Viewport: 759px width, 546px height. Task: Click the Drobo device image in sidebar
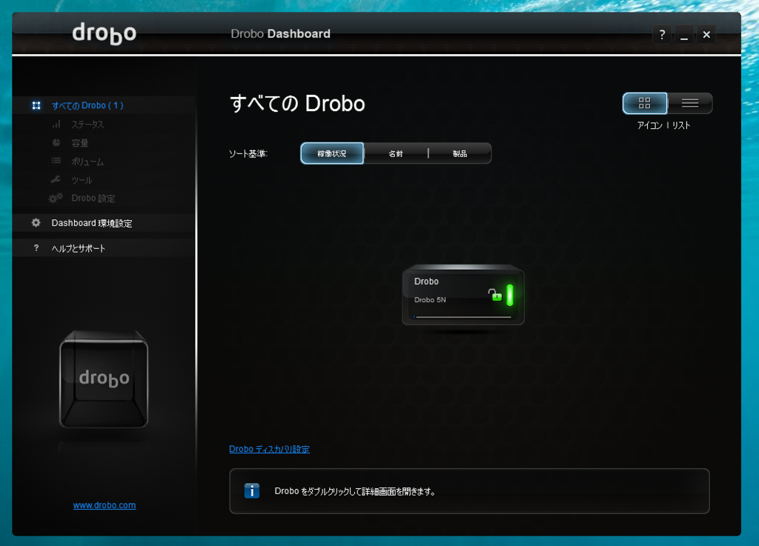coord(104,379)
